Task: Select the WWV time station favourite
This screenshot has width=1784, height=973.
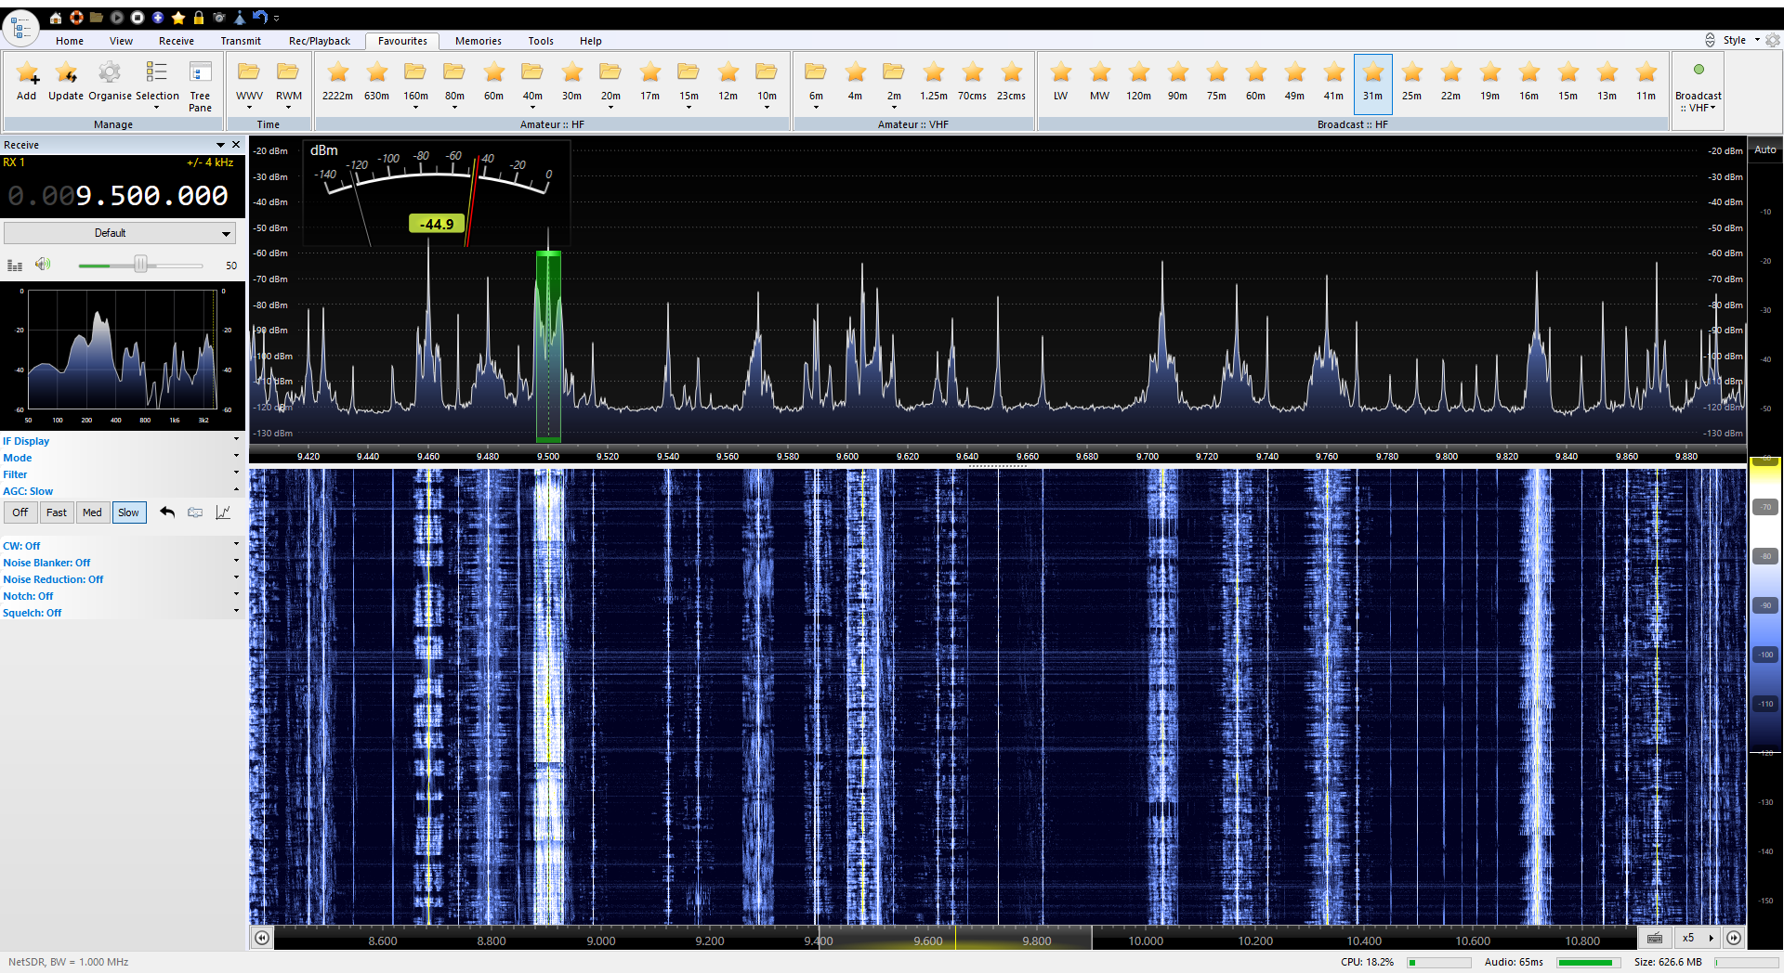Action: [248, 79]
